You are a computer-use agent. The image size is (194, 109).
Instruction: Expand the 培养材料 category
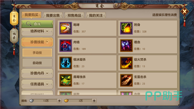point(37,31)
